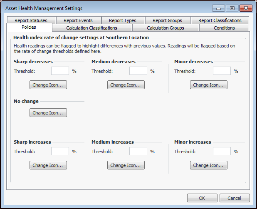Open the Report Groups tab

pos(167,20)
